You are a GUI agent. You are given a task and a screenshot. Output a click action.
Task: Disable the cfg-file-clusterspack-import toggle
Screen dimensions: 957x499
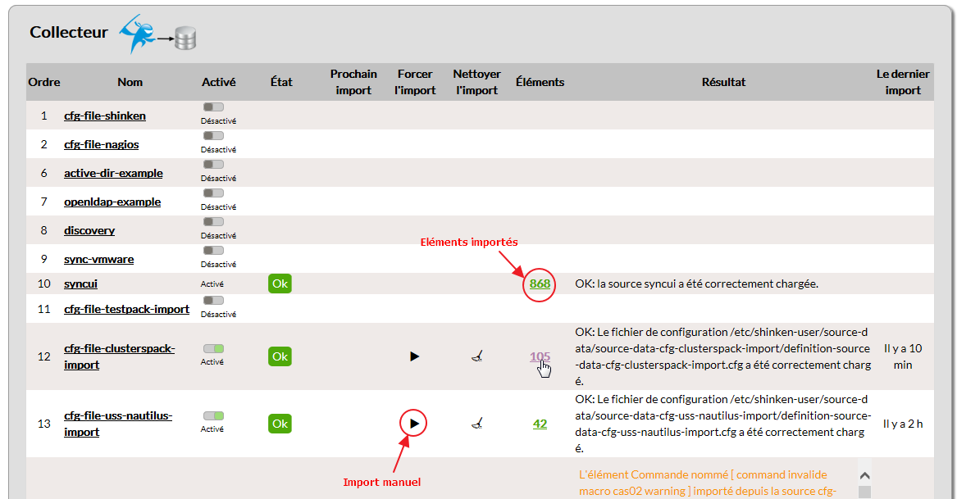[x=213, y=349]
